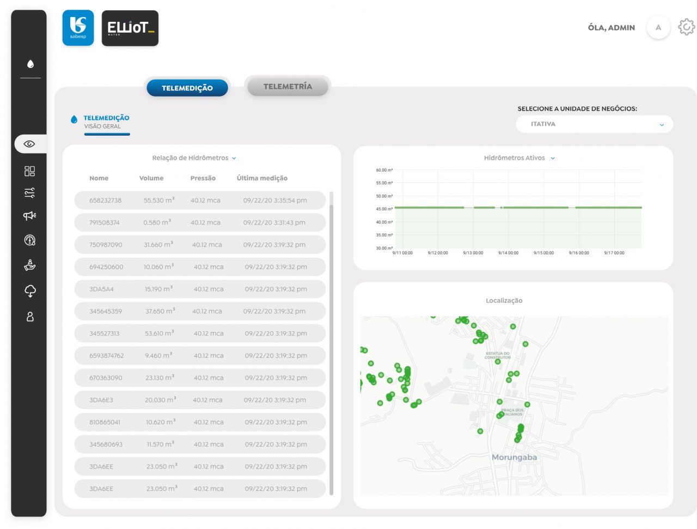697x529 pixels.
Task: Open the customer service hand icon
Action: click(30, 265)
